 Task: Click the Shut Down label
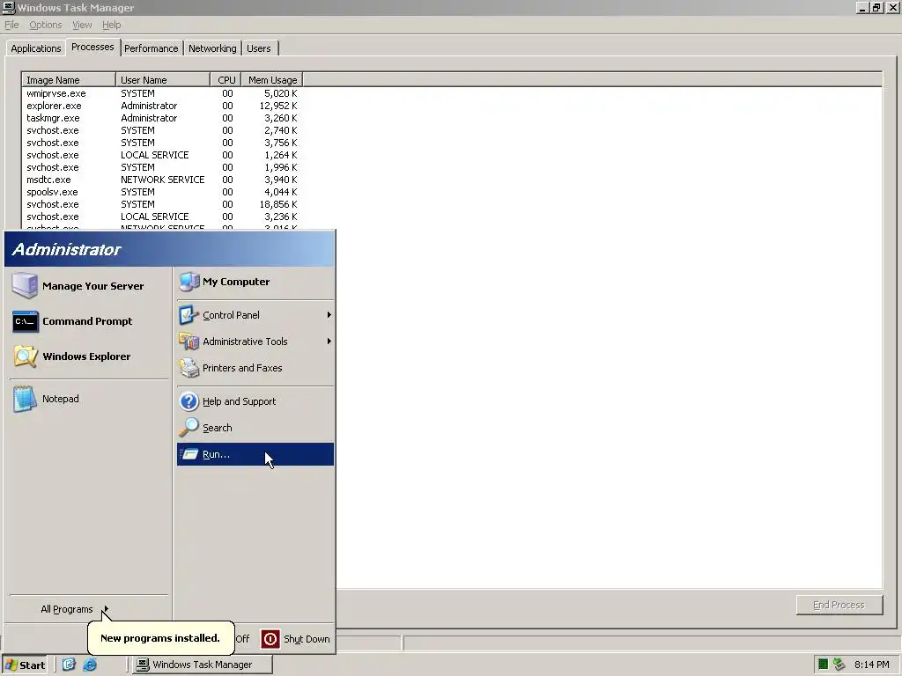point(307,639)
